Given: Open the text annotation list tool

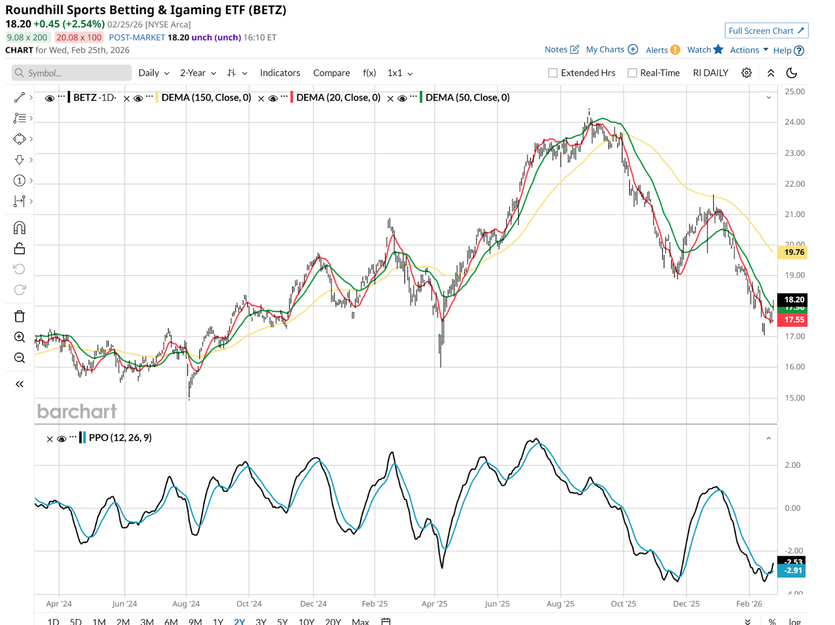Looking at the screenshot, I should 19,118.
